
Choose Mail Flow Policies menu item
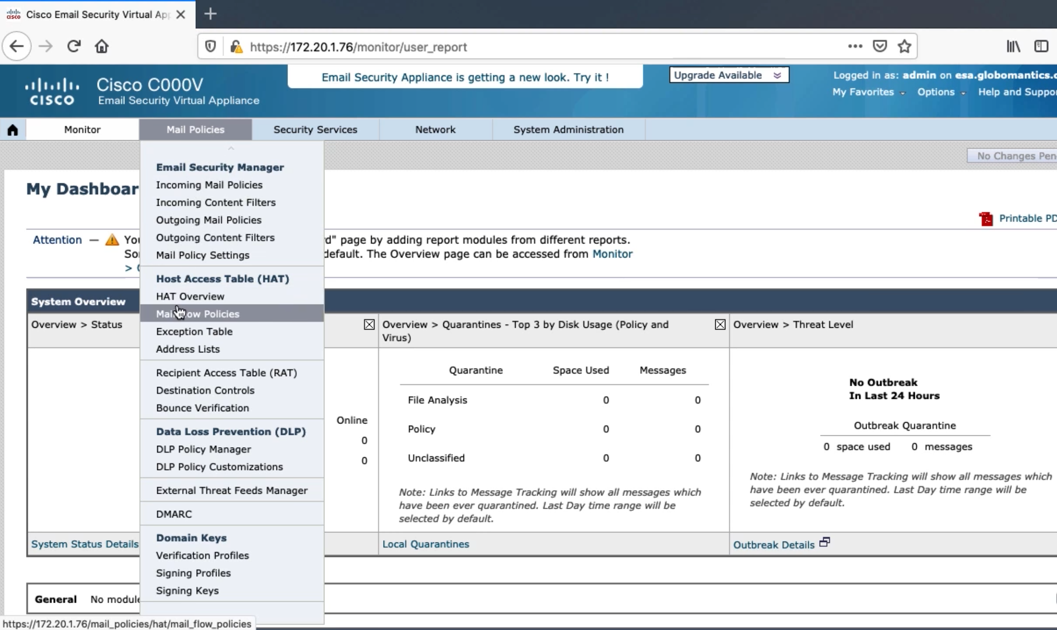click(x=232, y=314)
